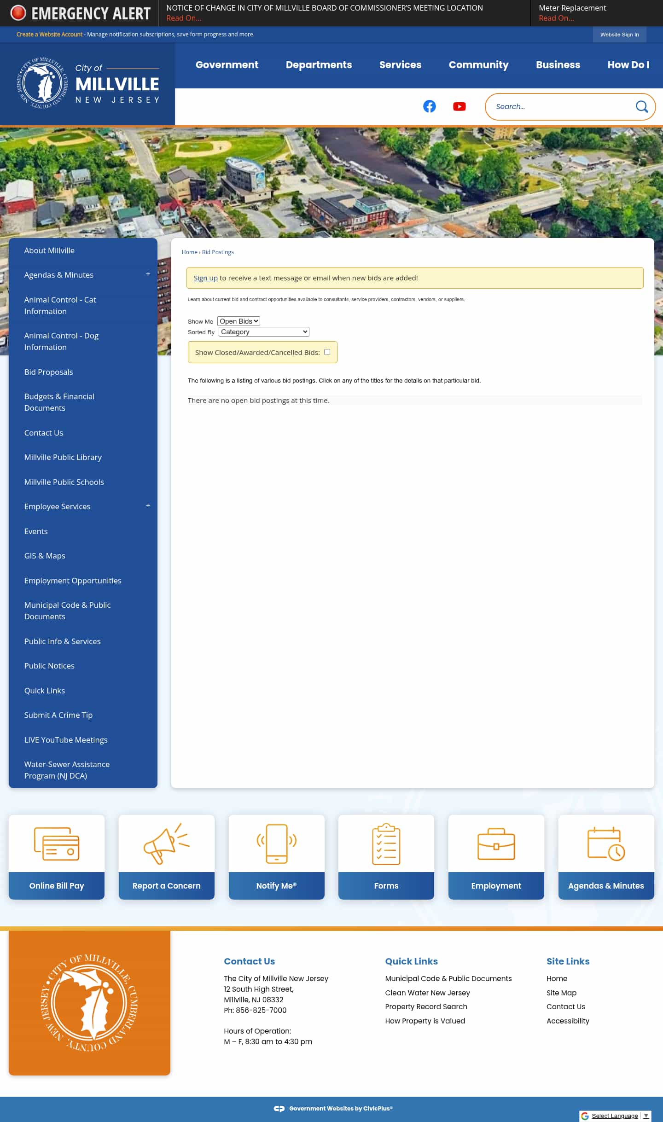Open the Show Me Open Bids dropdown
Viewport: 663px width, 1122px height.
click(238, 321)
